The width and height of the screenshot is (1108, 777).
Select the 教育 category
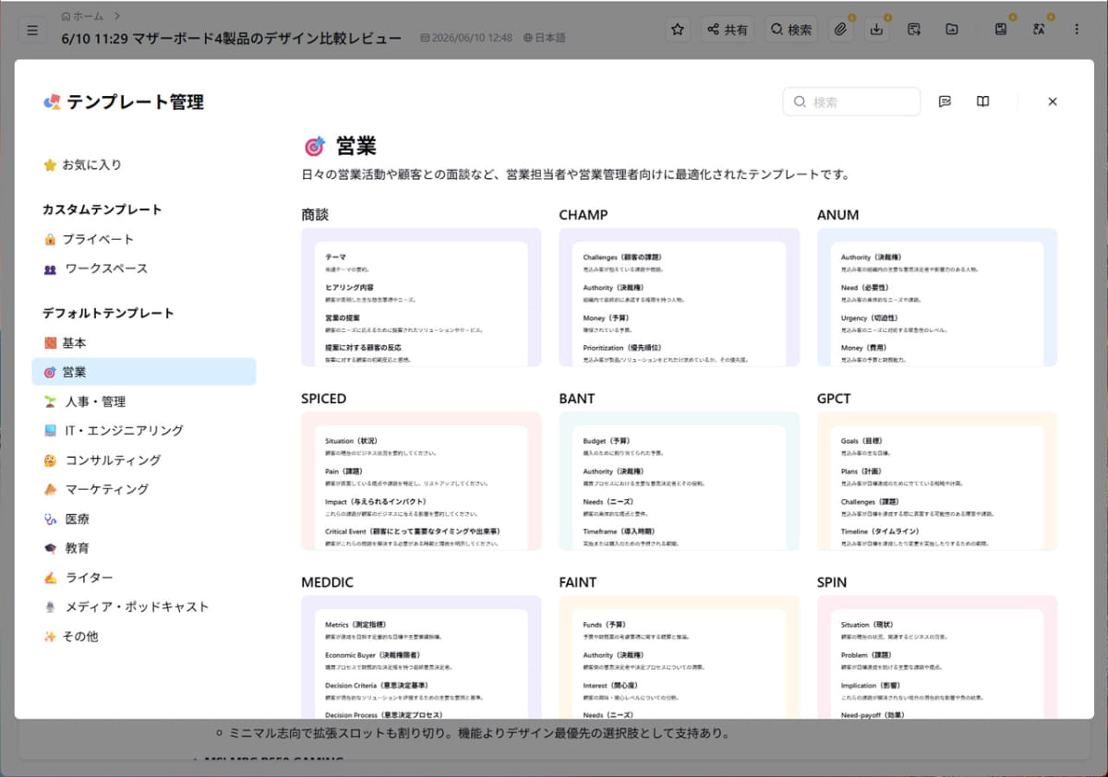[x=144, y=548]
